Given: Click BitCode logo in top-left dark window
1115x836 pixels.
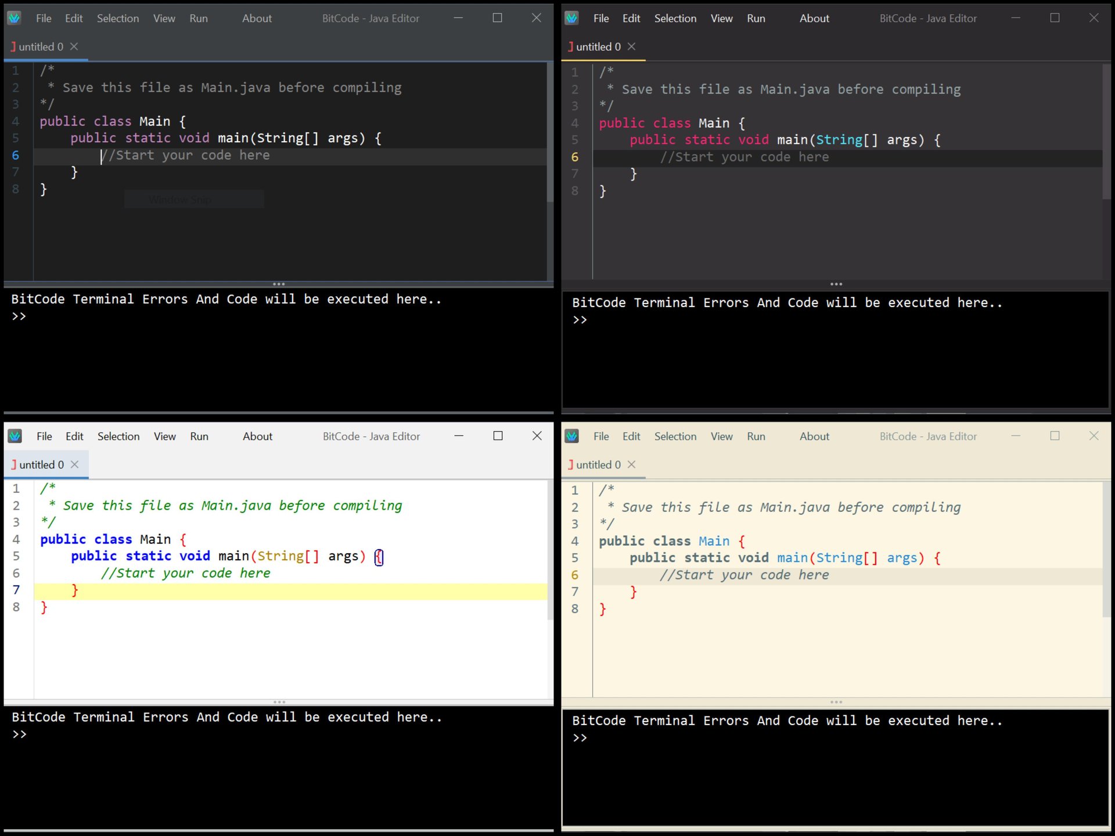Looking at the screenshot, I should 14,18.
